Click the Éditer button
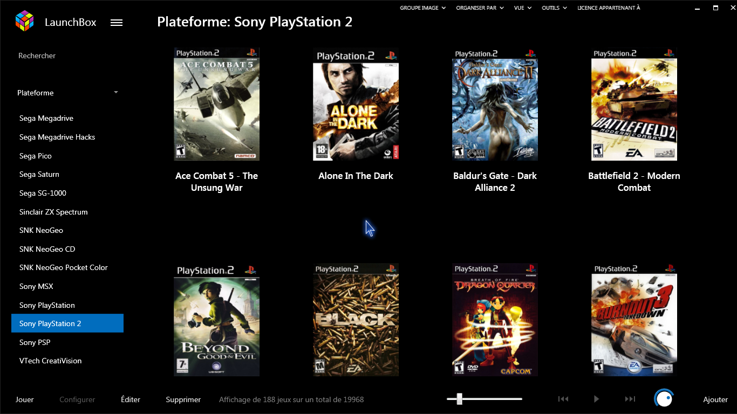 pyautogui.click(x=131, y=399)
